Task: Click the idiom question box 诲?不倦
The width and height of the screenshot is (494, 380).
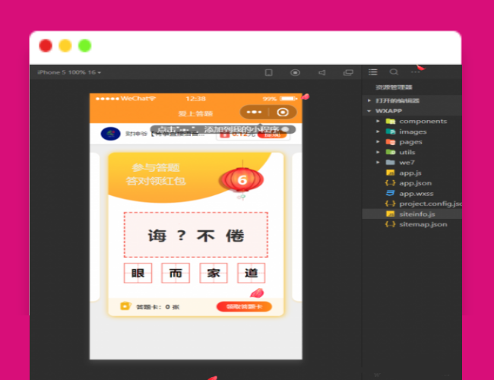Action: pyautogui.click(x=195, y=235)
